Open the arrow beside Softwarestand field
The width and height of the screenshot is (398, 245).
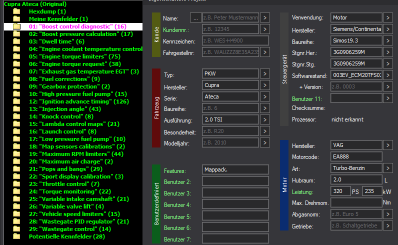[x=388, y=75]
